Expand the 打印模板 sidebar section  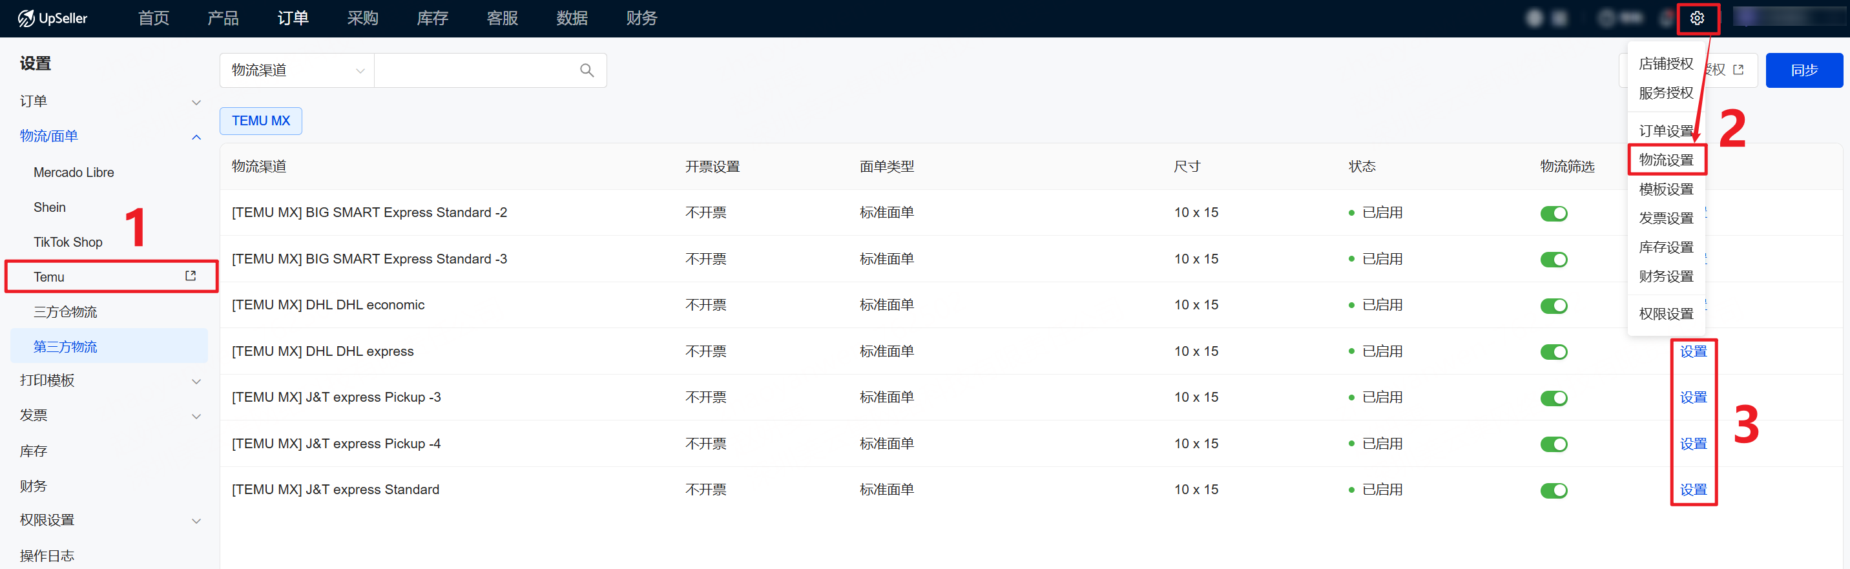(x=196, y=381)
